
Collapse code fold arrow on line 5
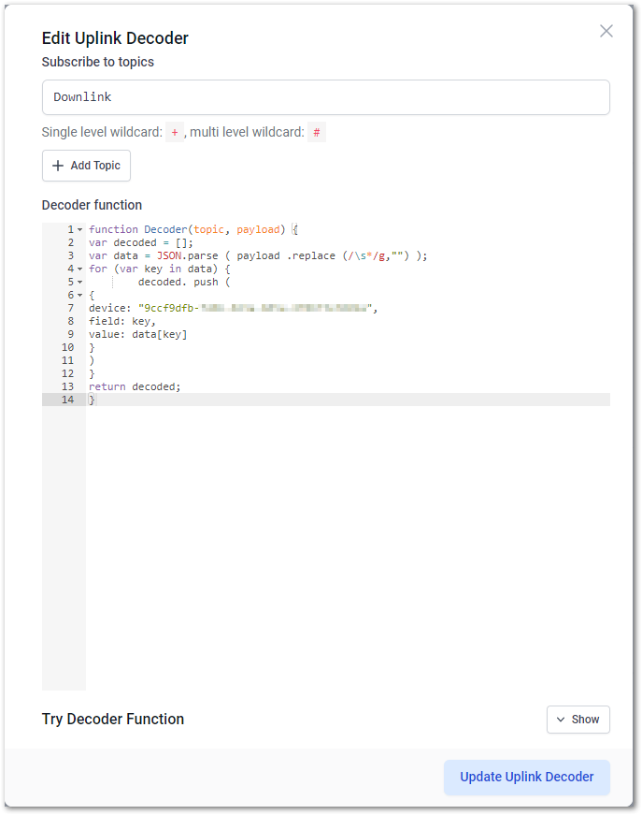pyautogui.click(x=80, y=283)
